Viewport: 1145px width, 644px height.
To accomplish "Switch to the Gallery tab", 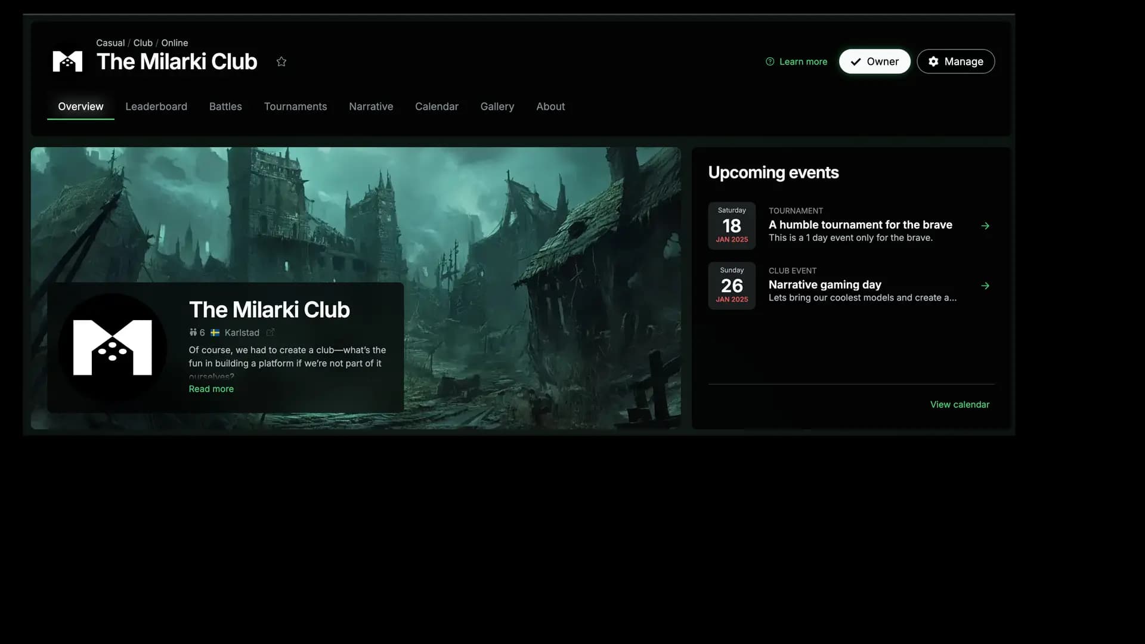I will (x=497, y=106).
